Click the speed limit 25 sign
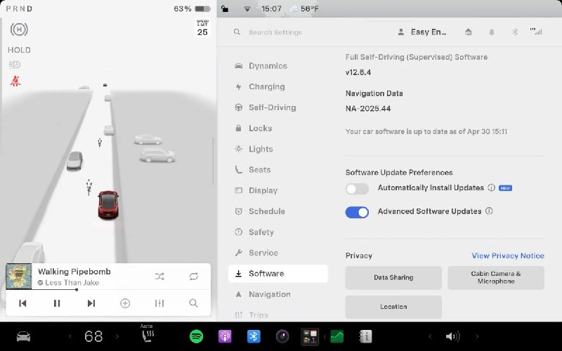 [202, 28]
